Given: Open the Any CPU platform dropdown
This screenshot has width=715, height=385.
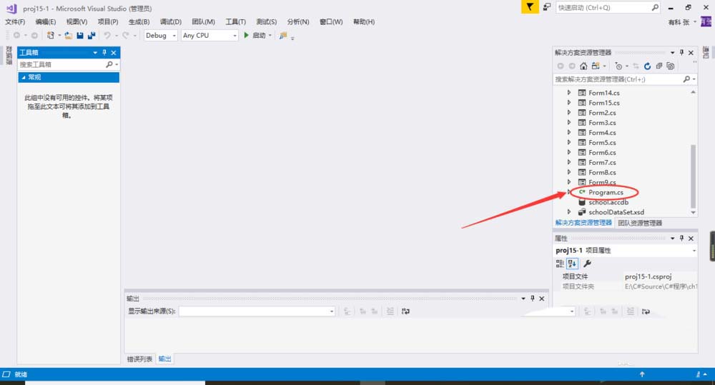Looking at the screenshot, I should pyautogui.click(x=209, y=35).
